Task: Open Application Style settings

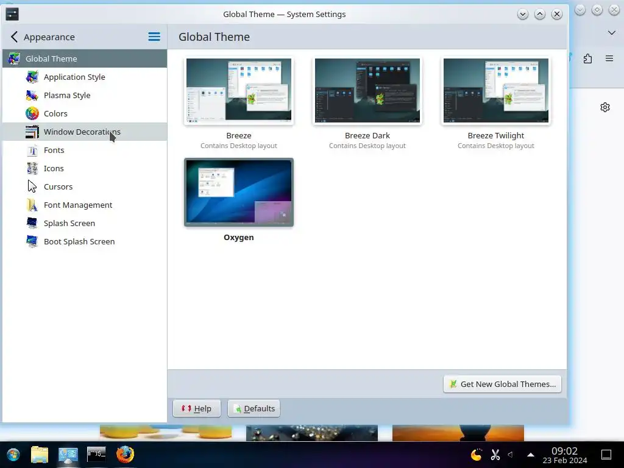Action: tap(74, 77)
